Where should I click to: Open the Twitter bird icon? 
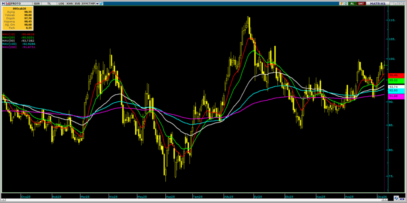(101, 3)
